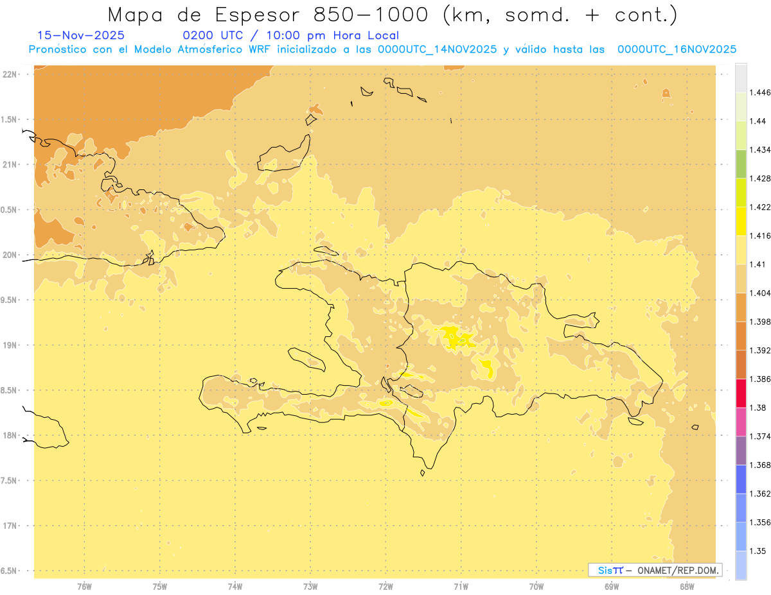This screenshot has height=595, width=771.
Task: Click the legend value '1.362'
Action: (760, 494)
